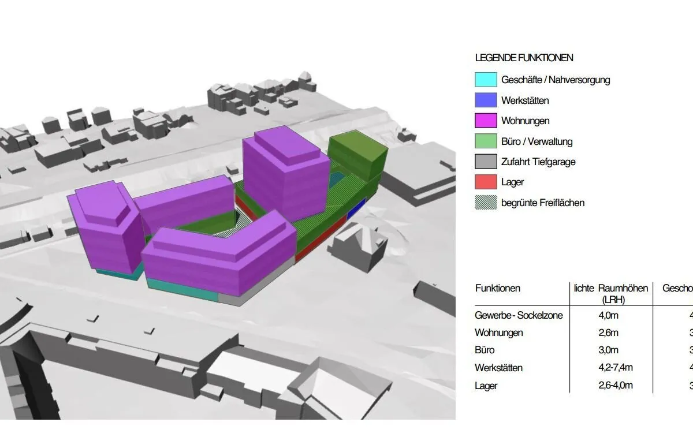Image resolution: width=693 pixels, height=437 pixels.
Task: Select the small blue workshop segment in model
Action: pyautogui.click(x=356, y=207)
